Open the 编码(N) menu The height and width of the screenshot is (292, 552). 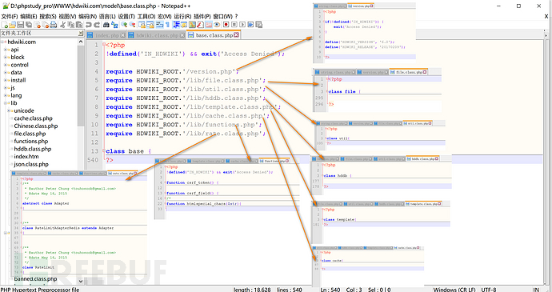(87, 16)
